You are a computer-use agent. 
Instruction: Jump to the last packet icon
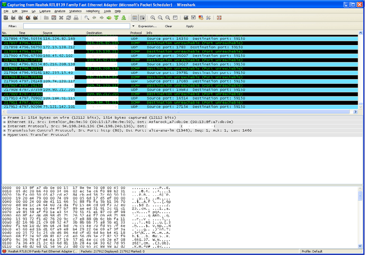124,18
